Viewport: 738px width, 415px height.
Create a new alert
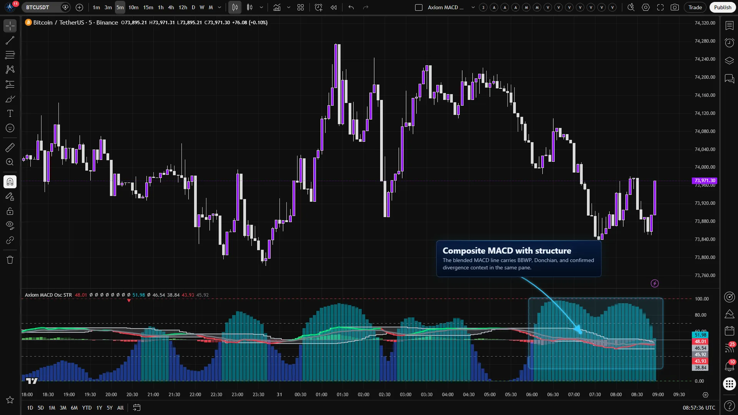(319, 7)
